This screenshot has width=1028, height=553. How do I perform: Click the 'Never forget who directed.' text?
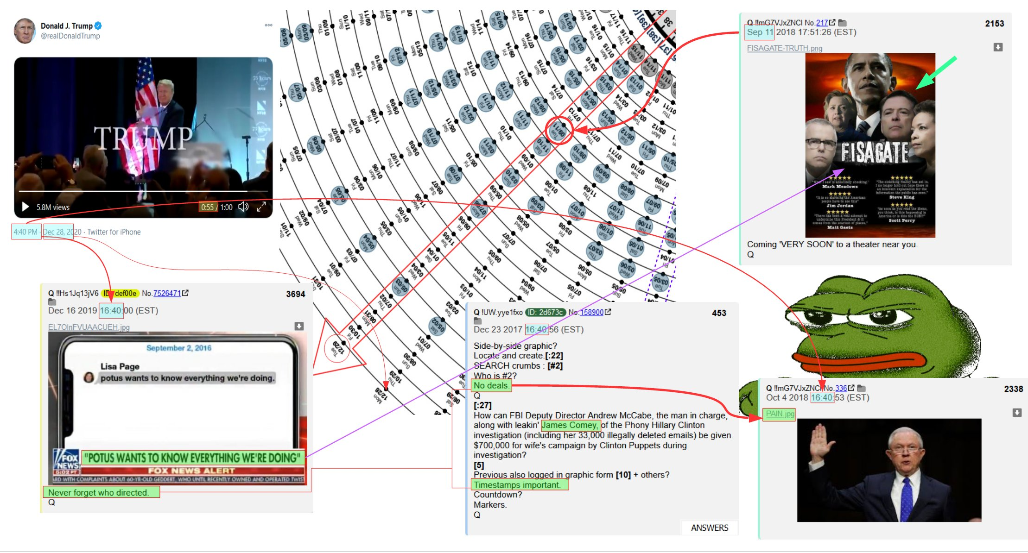(99, 493)
